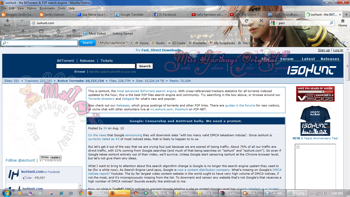Open the Latest header link
Screen dimensions: 350x197
(308, 59)
